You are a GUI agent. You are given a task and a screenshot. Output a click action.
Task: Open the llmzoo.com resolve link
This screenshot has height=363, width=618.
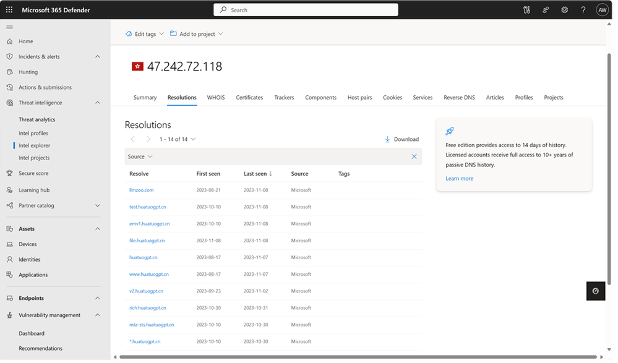tap(142, 190)
